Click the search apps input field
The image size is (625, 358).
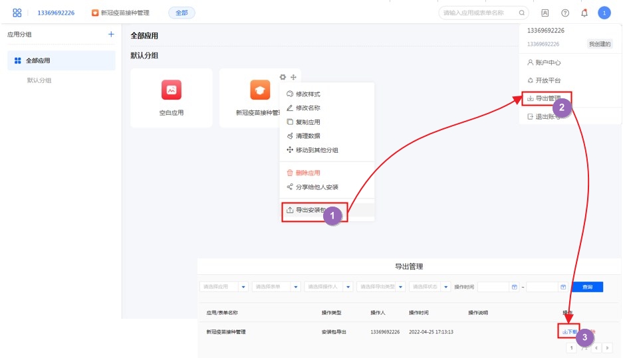pos(477,13)
